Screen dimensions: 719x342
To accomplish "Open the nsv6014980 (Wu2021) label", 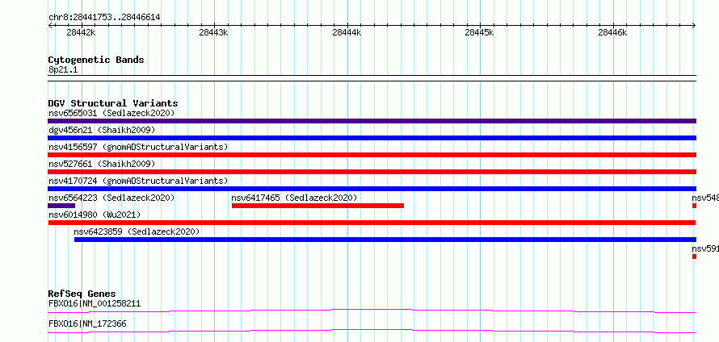I will click(x=95, y=215).
